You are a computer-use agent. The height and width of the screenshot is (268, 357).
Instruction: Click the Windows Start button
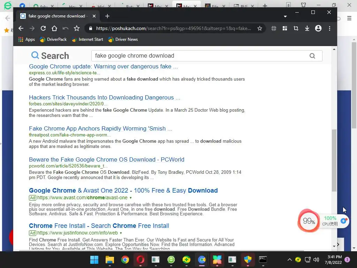[94, 260]
